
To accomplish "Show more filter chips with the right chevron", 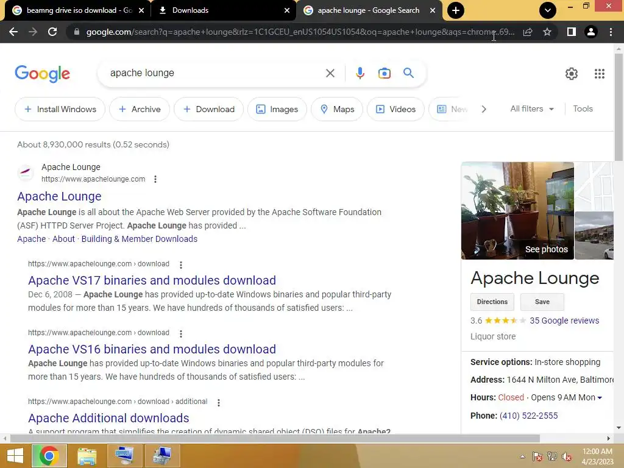I will pos(483,109).
